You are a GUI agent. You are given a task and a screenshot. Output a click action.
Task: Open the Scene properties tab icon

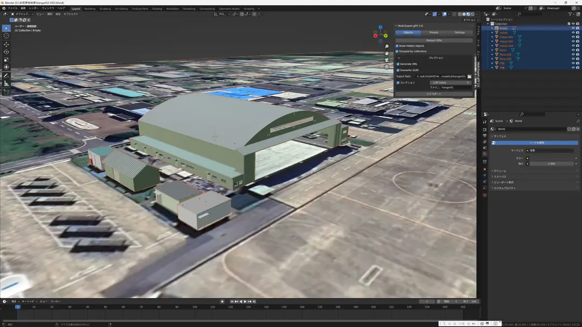[x=485, y=148]
